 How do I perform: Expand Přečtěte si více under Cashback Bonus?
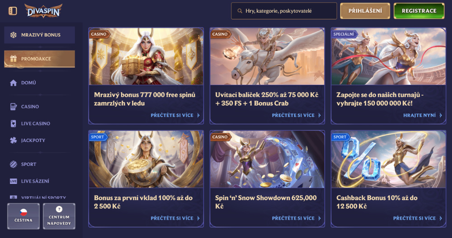tap(418, 218)
